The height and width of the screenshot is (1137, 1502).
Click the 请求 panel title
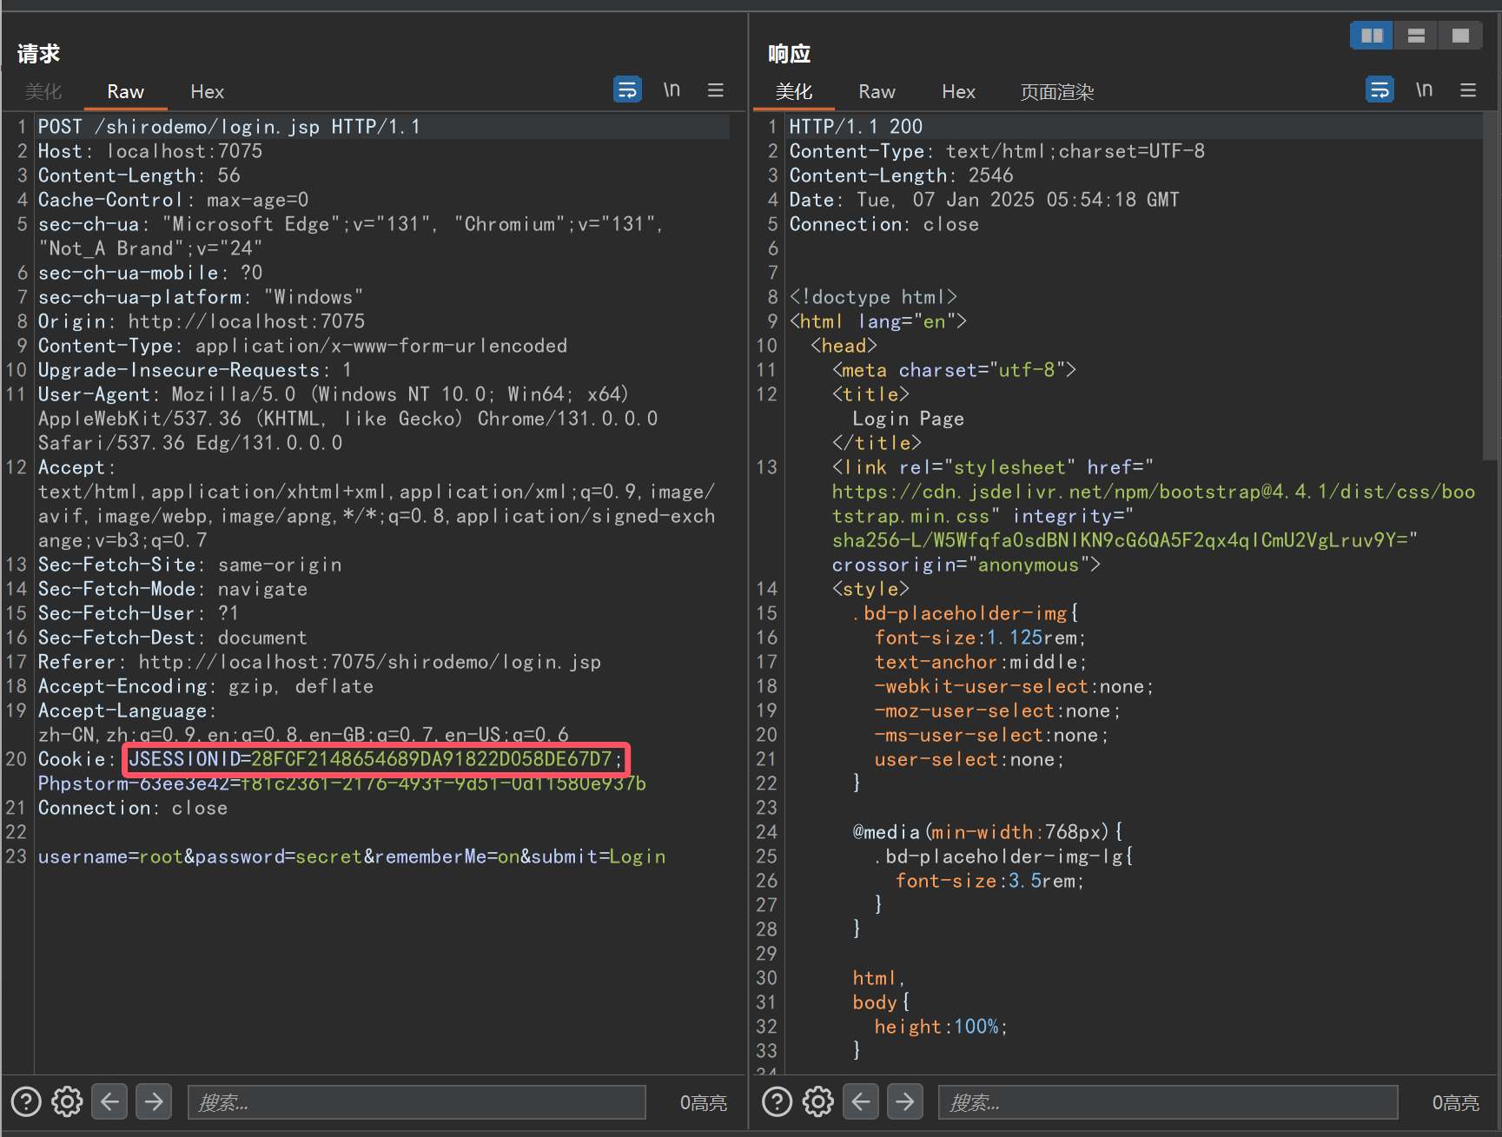click(38, 54)
